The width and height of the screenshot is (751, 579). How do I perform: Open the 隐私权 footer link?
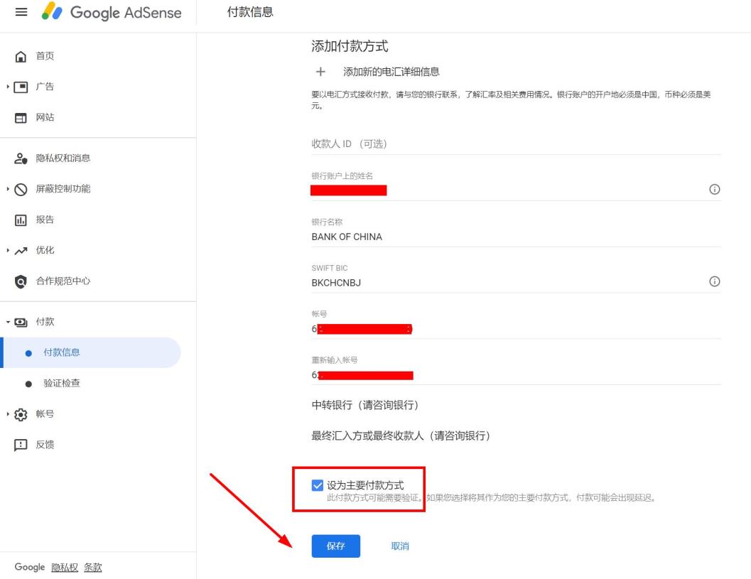(x=65, y=568)
